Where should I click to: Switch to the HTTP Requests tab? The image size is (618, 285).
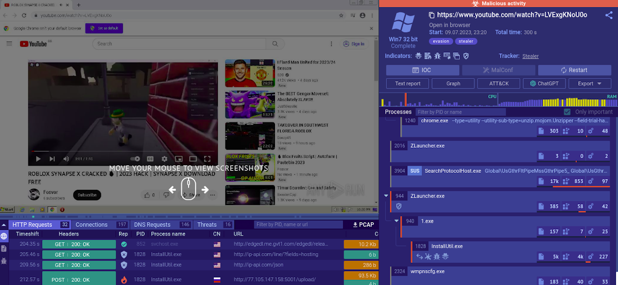point(40,225)
